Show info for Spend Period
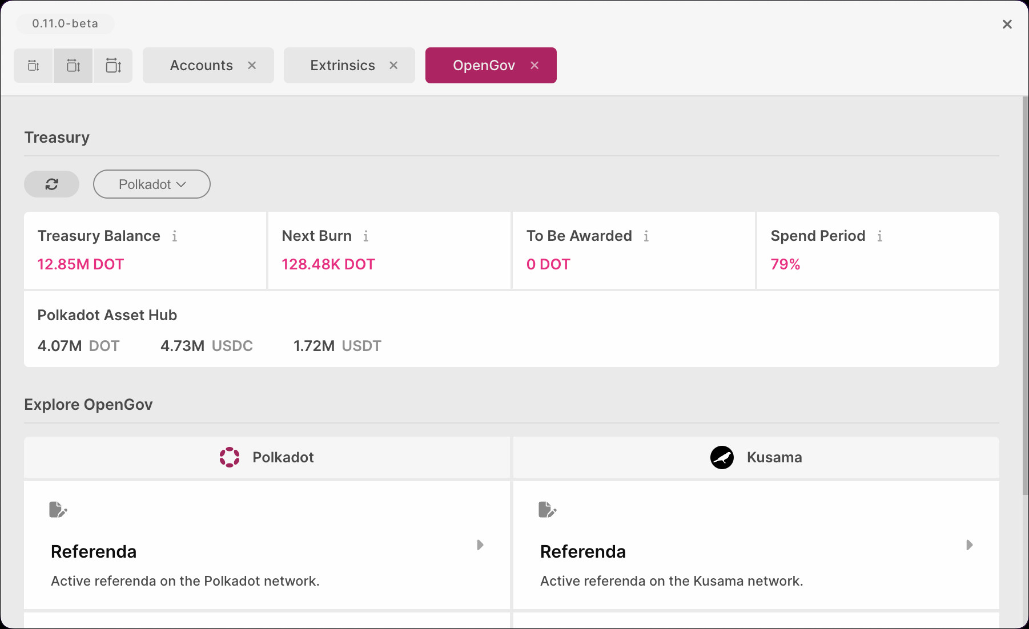The image size is (1029, 629). click(x=880, y=236)
